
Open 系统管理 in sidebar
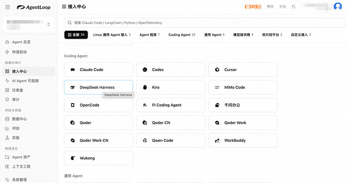(x=29, y=179)
